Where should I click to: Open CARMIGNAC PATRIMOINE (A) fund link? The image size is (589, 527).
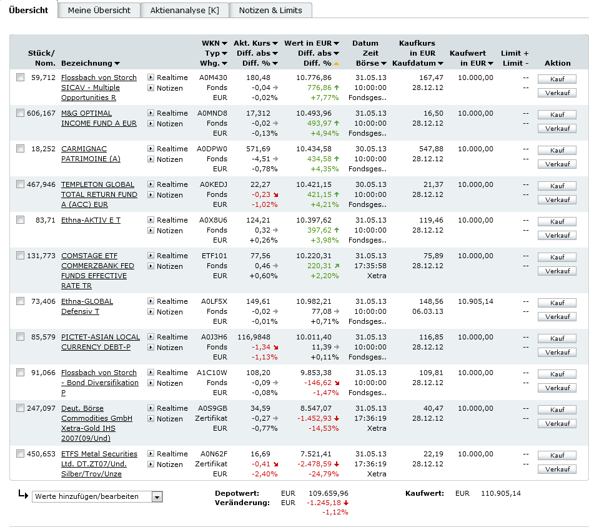(91, 154)
